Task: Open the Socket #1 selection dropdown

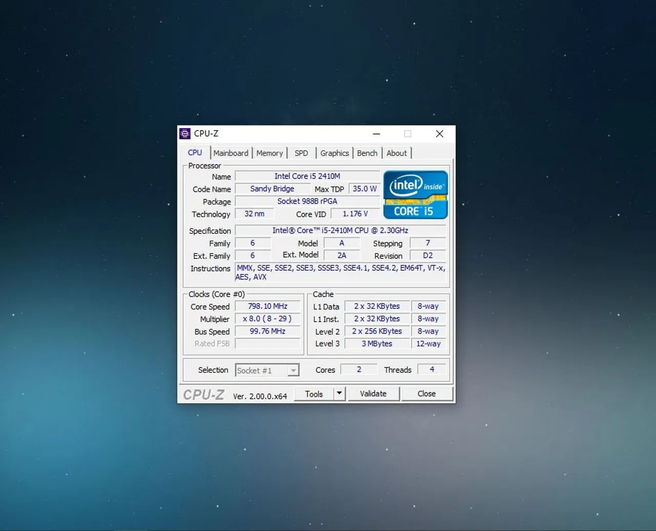Action: [x=267, y=370]
